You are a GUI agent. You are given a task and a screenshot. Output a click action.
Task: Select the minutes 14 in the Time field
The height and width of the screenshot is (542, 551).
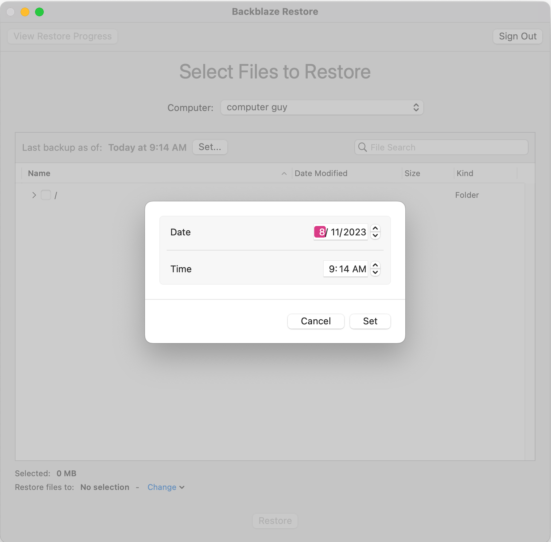tap(344, 269)
